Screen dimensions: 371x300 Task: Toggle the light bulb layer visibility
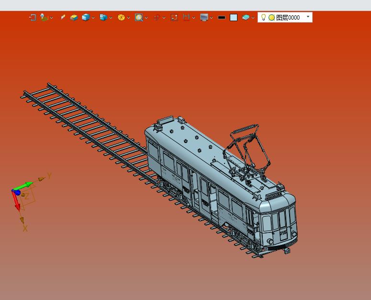point(263,17)
